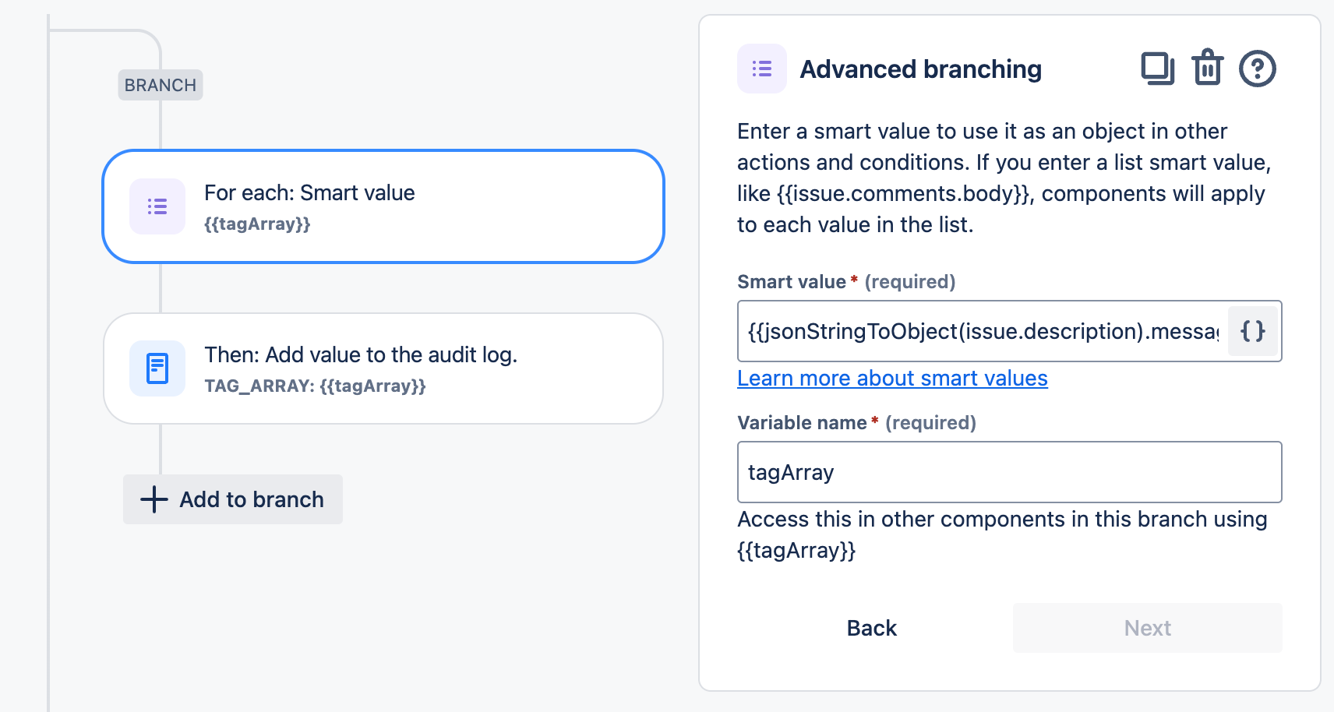Click the plus icon next to Add to branch

[x=154, y=499]
